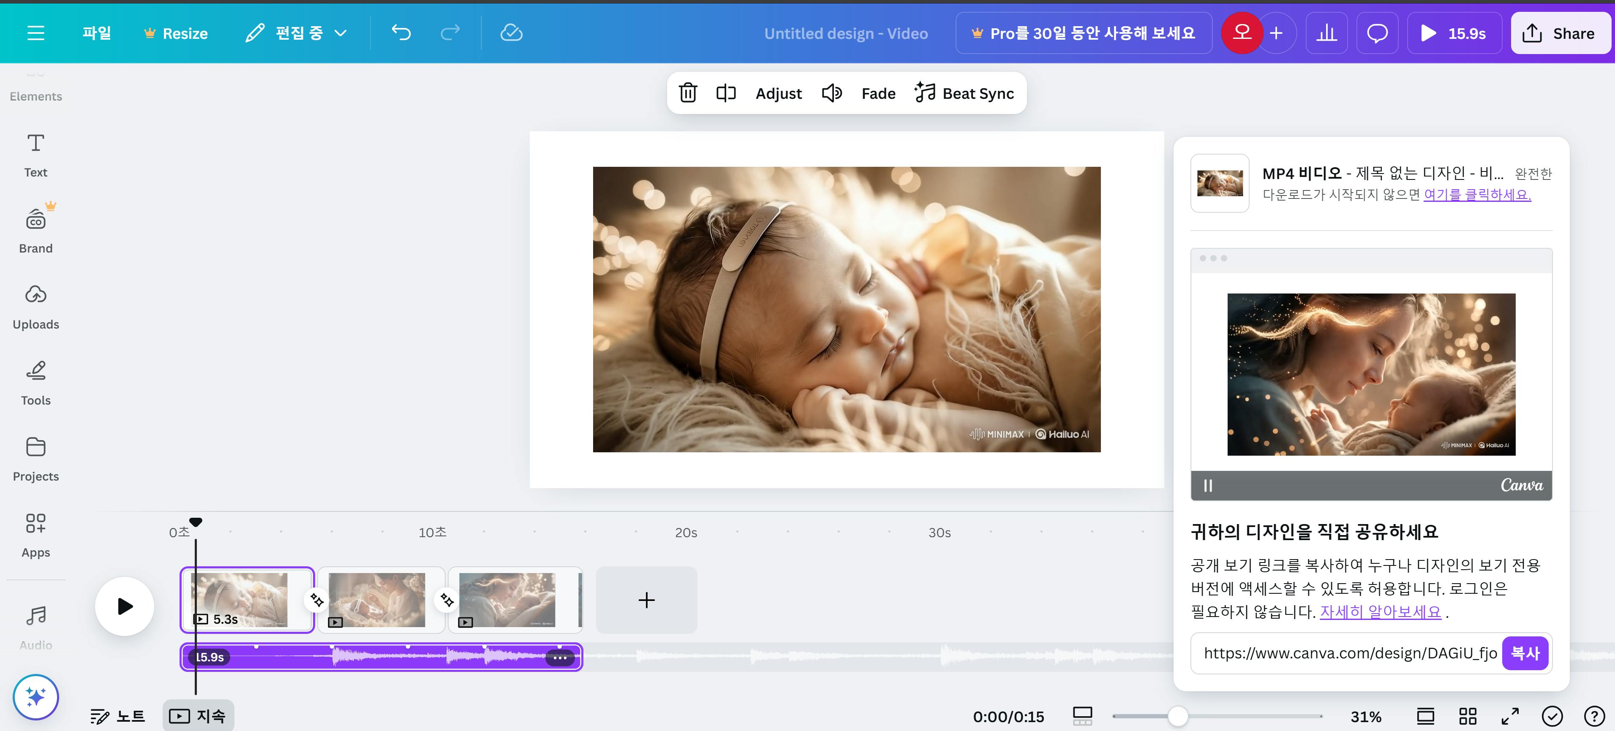Open the Resize menu
The height and width of the screenshot is (731, 1615).
pos(177,33)
